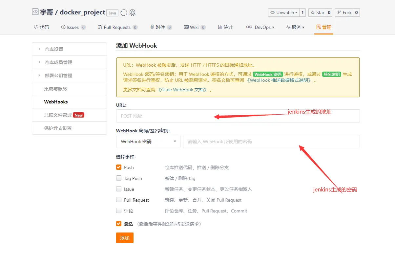
Task: Click the red New badge
Action: [x=79, y=115]
